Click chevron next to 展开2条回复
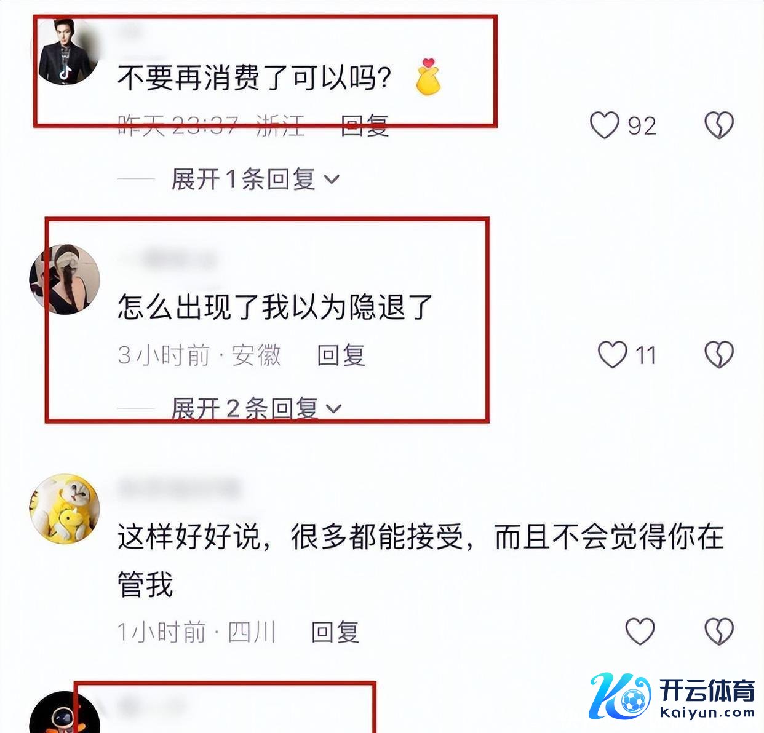This screenshot has width=764, height=733. tap(333, 409)
